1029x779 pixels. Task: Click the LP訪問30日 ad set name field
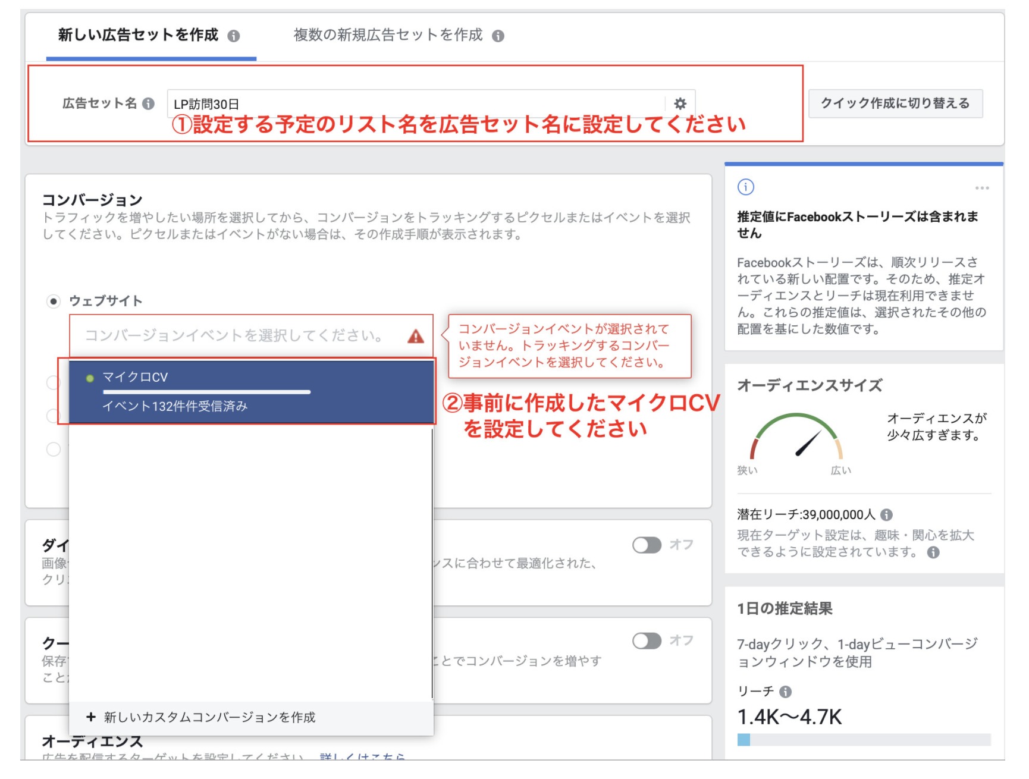coord(415,103)
